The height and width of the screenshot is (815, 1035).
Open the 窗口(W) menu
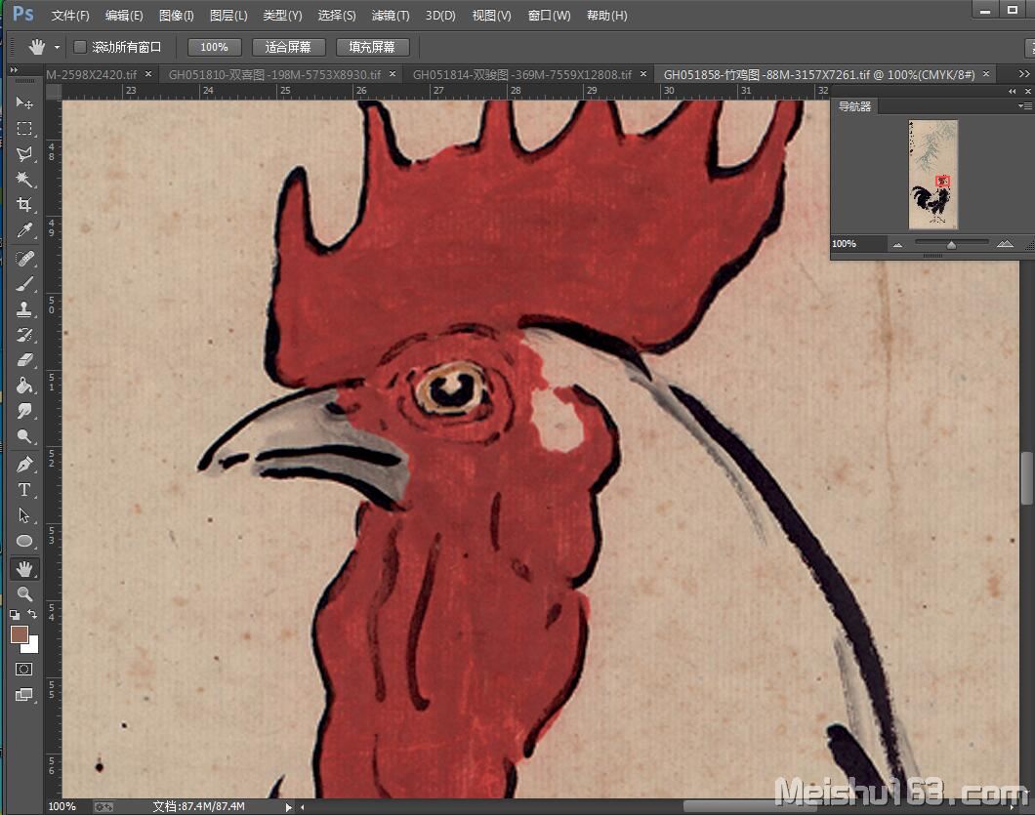tap(549, 16)
